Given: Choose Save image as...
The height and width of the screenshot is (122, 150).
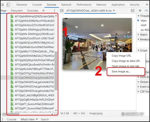Looking at the screenshot, I should coord(121,71).
